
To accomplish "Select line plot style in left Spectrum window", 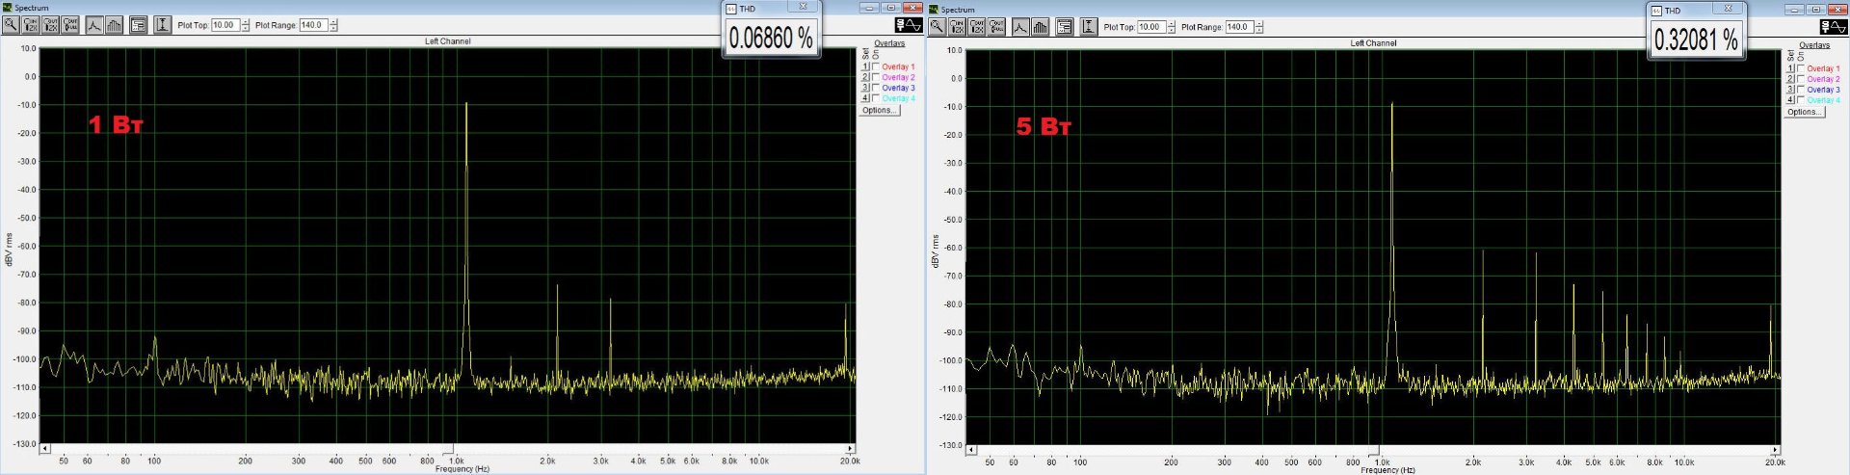I will [94, 25].
